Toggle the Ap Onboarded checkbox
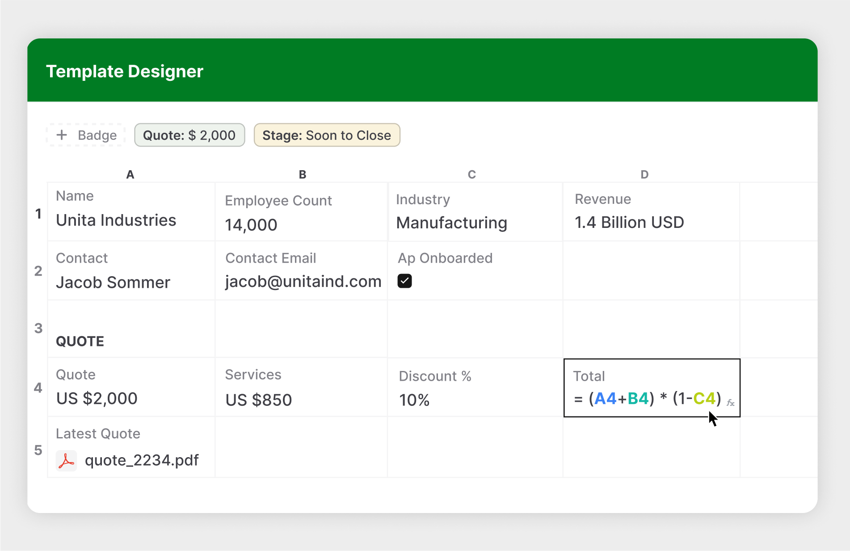850x551 pixels. click(404, 281)
